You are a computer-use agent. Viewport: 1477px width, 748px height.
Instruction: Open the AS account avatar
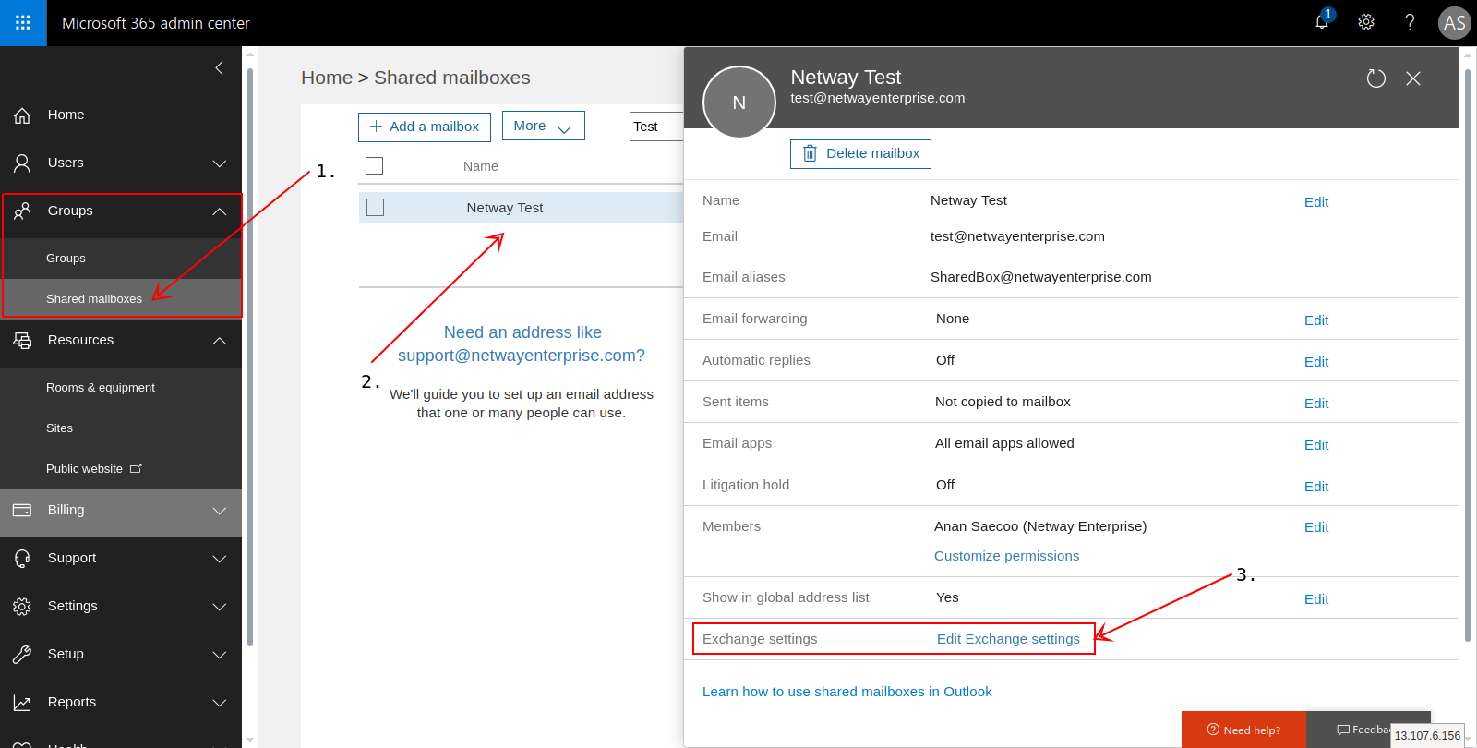(x=1454, y=23)
